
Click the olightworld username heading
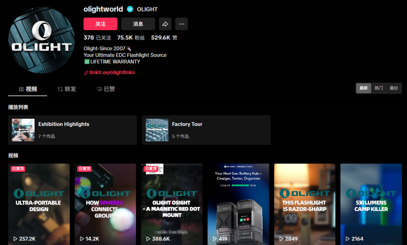tap(103, 9)
